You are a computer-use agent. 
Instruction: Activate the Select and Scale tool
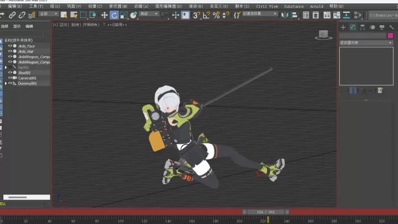[x=124, y=15]
